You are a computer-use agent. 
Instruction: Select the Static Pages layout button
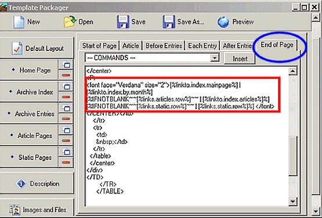click(29, 158)
